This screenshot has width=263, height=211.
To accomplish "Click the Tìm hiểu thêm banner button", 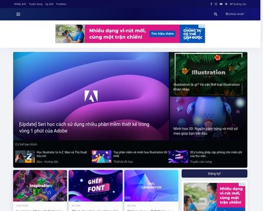I will coord(162,33).
